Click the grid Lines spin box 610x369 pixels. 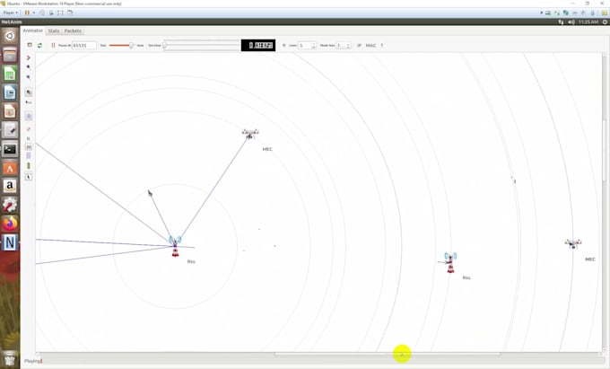(x=307, y=46)
